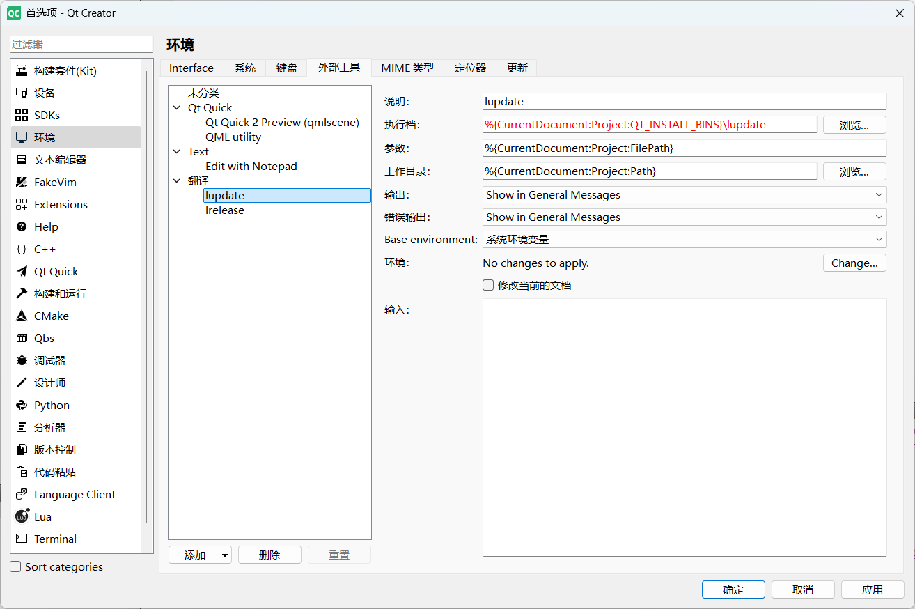Switch to the MIME 类型 tab
Image resolution: width=915 pixels, height=609 pixels.
[x=407, y=68]
